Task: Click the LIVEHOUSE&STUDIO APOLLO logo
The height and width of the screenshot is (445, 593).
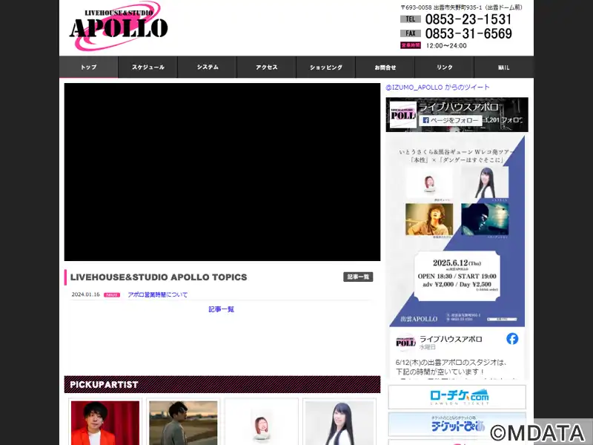Action: [x=119, y=26]
